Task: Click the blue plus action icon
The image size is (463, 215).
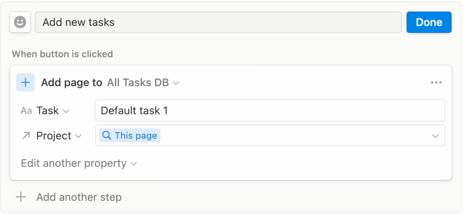Action: 25,83
